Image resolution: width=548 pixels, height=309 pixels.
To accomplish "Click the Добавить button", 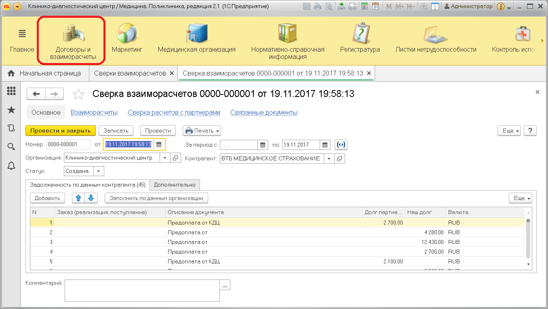I will click(x=47, y=198).
